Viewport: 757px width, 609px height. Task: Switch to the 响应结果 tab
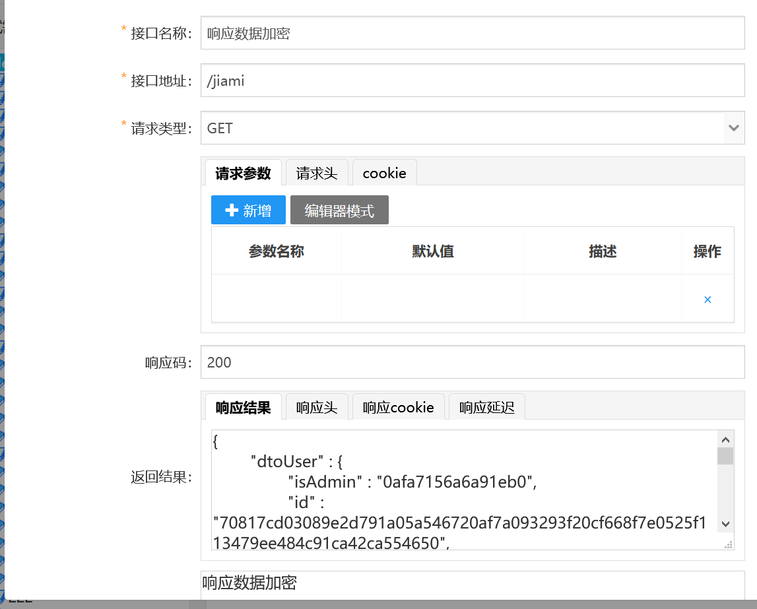244,407
